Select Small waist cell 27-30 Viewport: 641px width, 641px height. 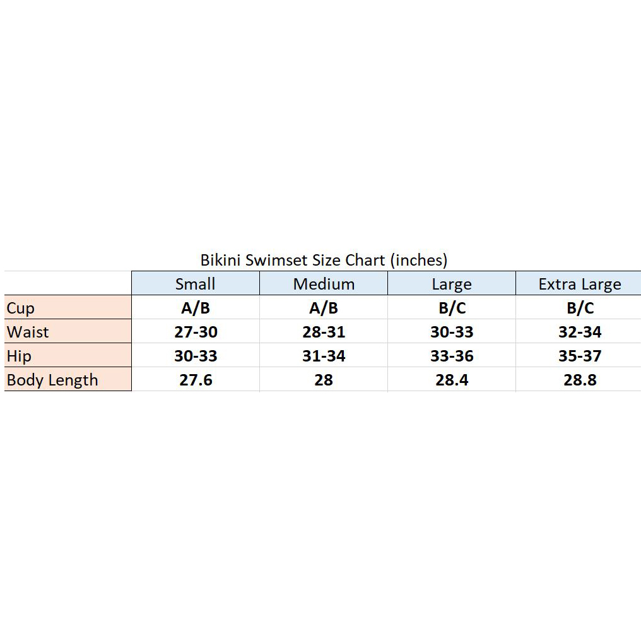pyautogui.click(x=196, y=331)
